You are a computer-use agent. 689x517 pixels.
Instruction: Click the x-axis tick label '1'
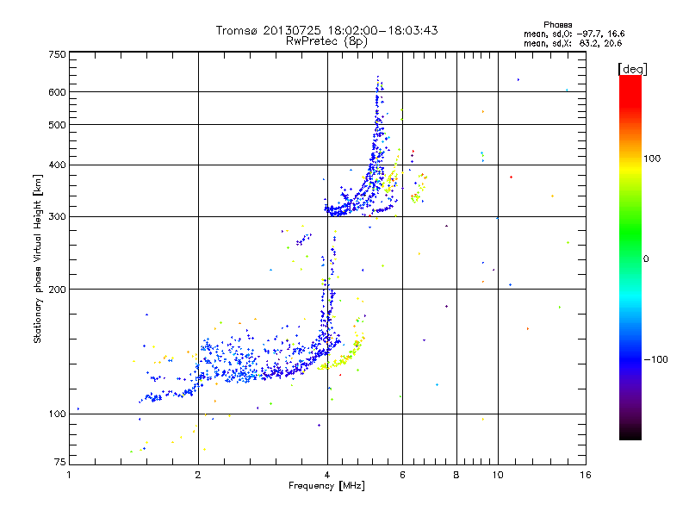pos(69,475)
